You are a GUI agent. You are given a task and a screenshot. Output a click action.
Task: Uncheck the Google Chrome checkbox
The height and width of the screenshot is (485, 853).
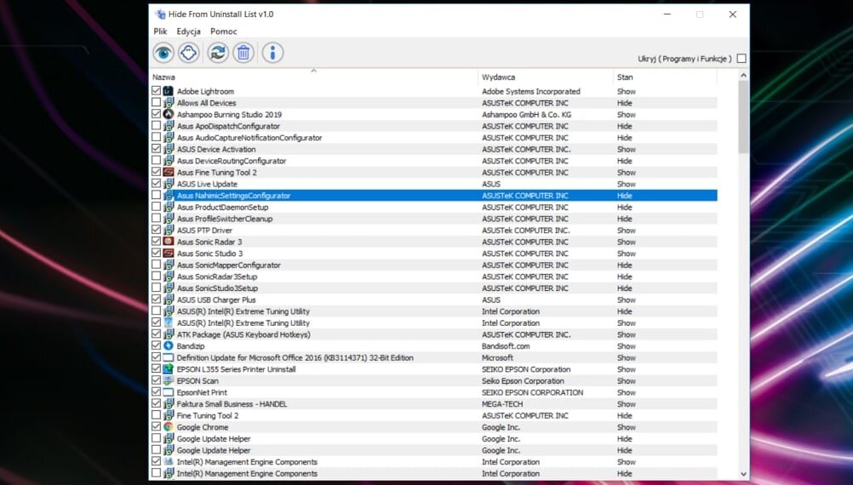[156, 426]
